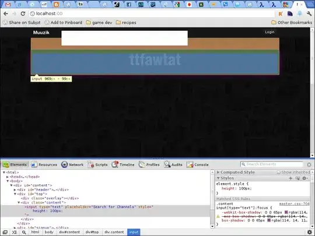The image size is (315, 236).
Task: Click the Login link on the page
Action: 269,32
